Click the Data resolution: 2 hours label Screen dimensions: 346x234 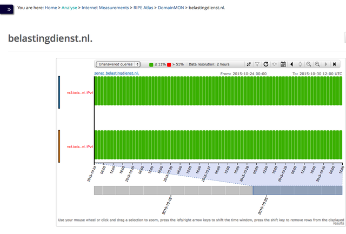click(x=209, y=64)
